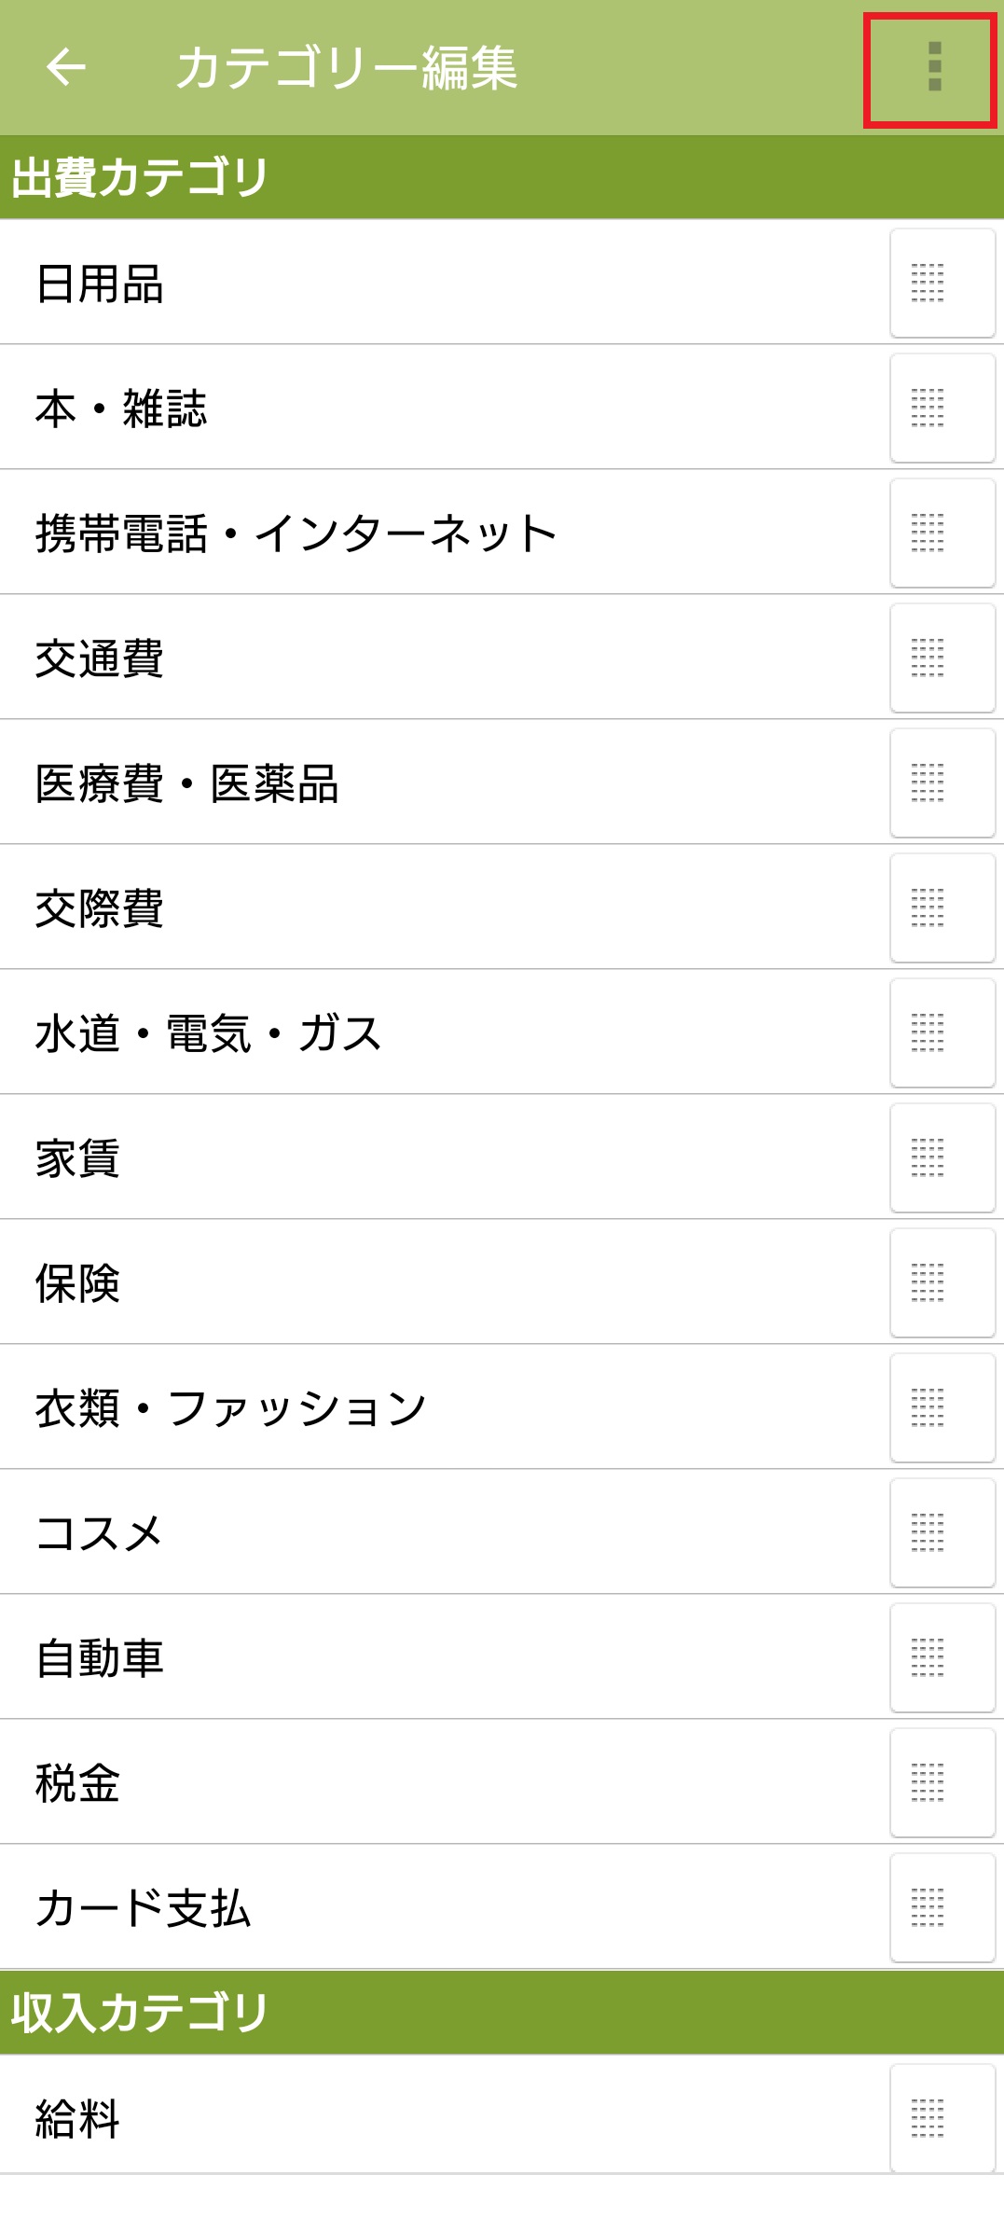Tap the reorder handle beside 交通費
1004x2230 pixels.
[x=942, y=658]
